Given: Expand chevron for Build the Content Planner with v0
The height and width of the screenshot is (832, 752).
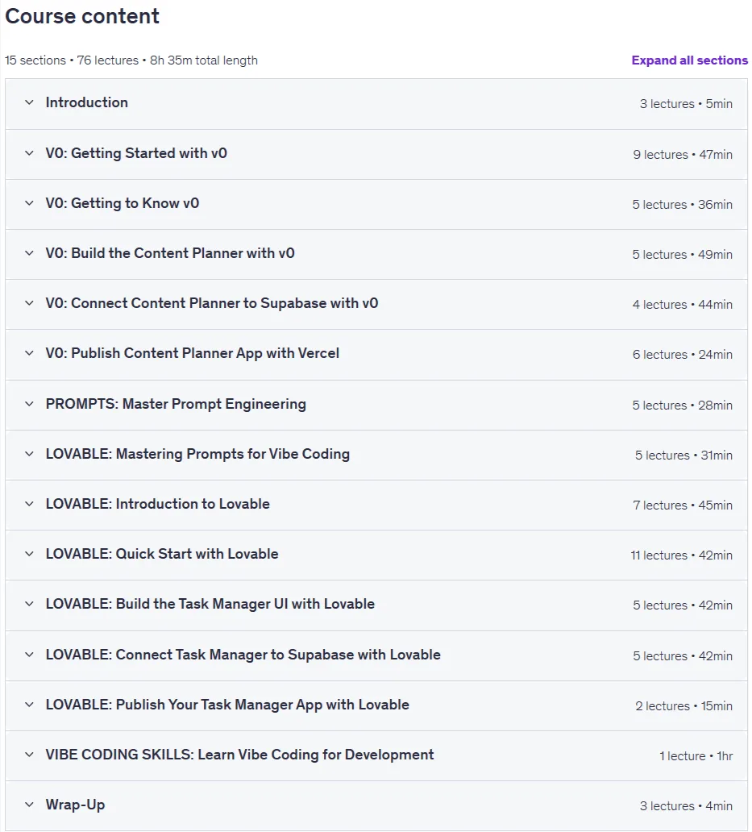Looking at the screenshot, I should pos(29,253).
